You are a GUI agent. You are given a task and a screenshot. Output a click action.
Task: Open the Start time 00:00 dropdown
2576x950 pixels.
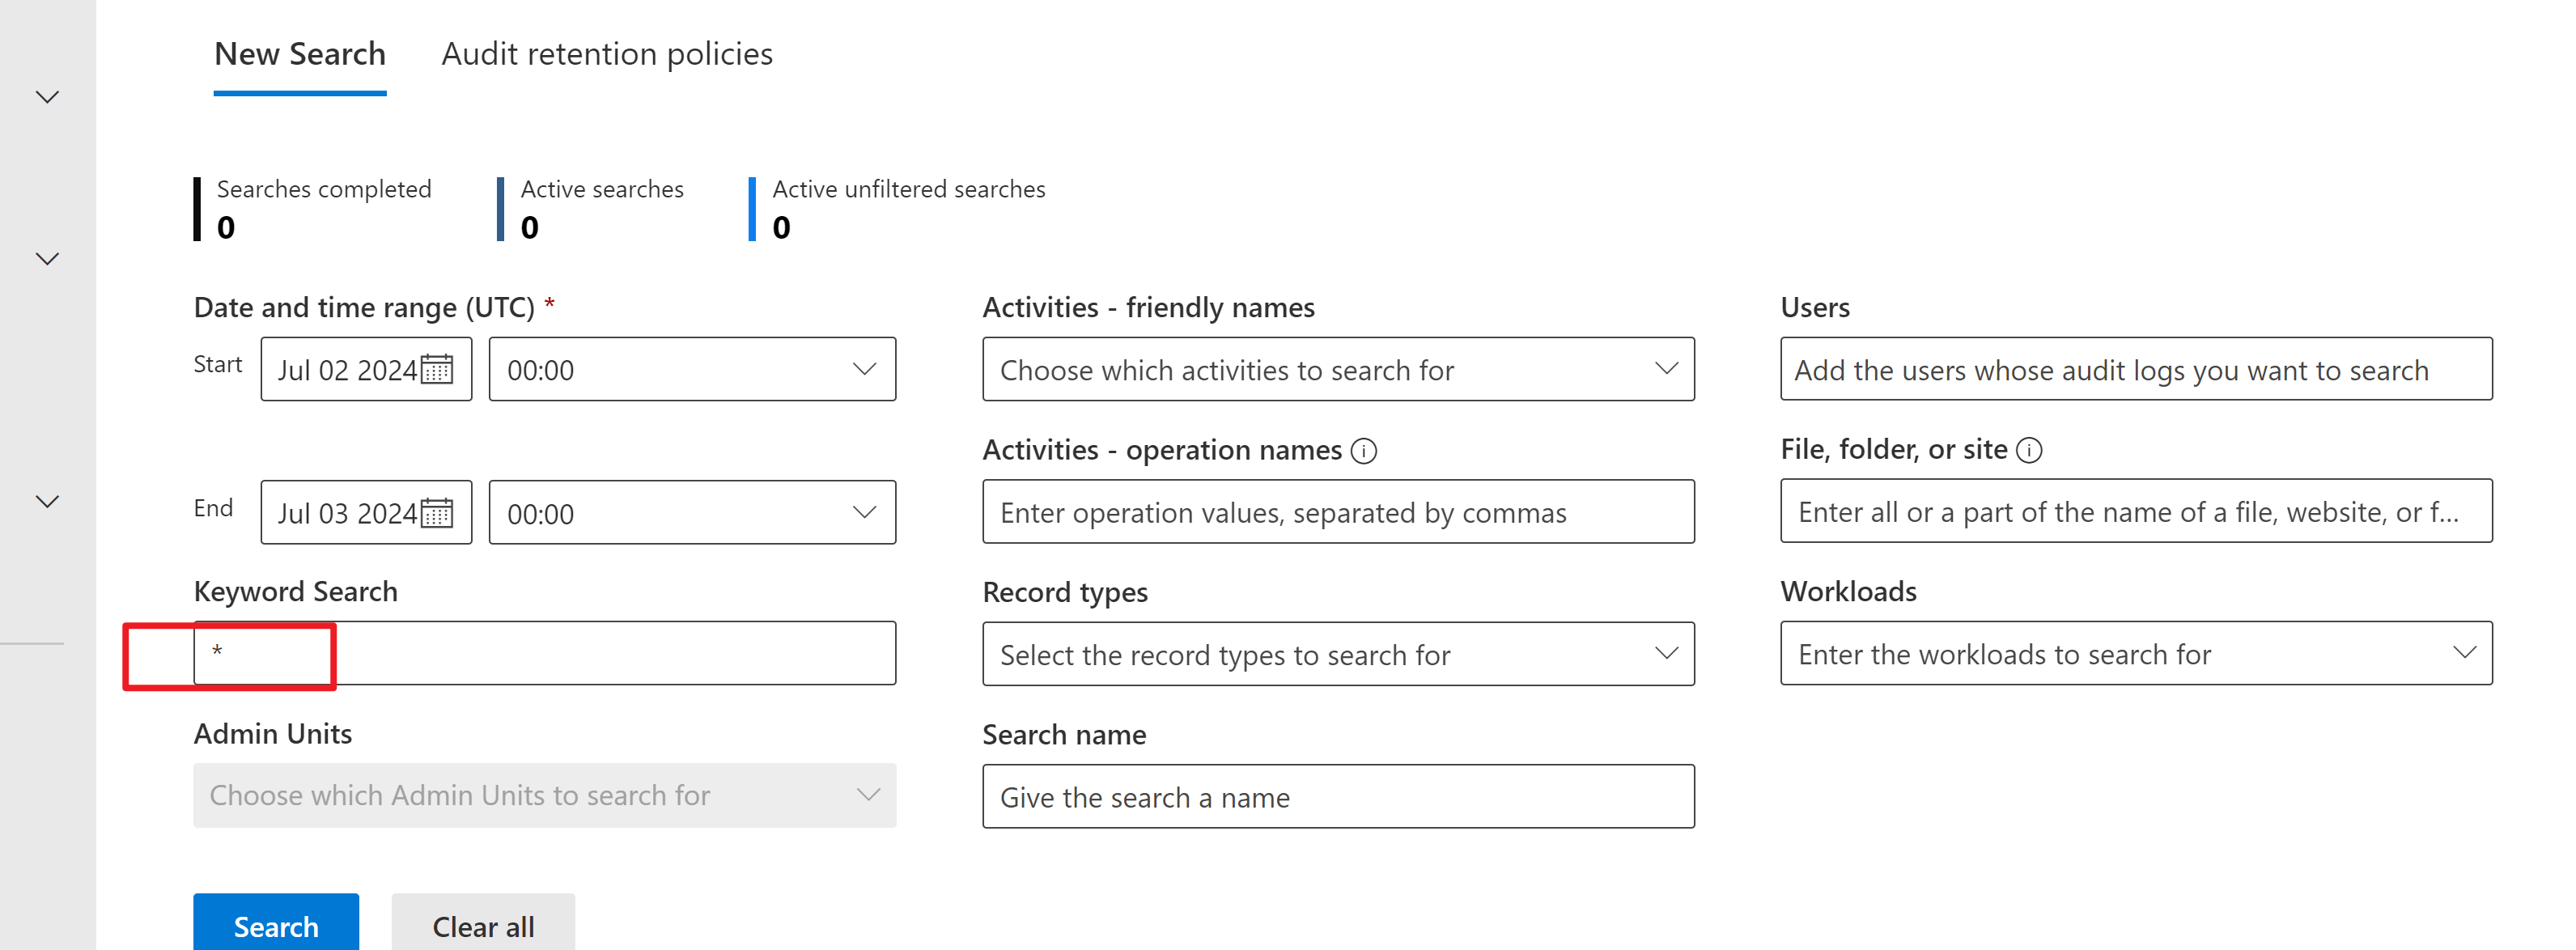[691, 370]
